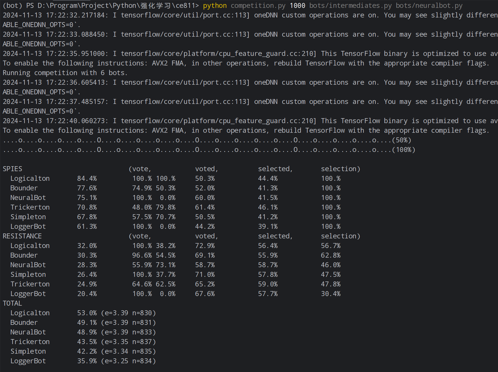Image resolution: width=498 pixels, height=372 pixels.
Task: Click vote value '74.9%' in Bounder's spy row
Action: pyautogui.click(x=142, y=188)
